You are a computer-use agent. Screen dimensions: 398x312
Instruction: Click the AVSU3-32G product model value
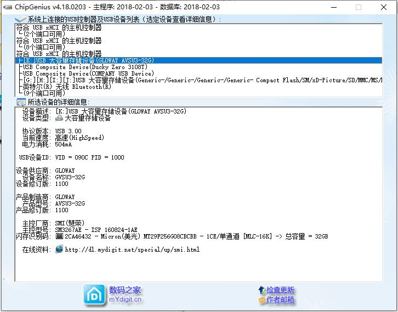point(70,203)
